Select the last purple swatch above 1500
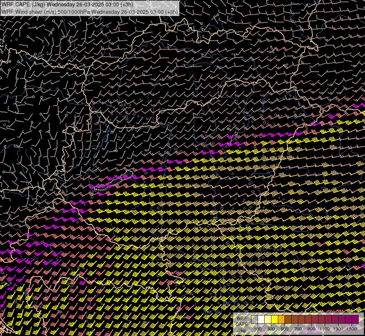 coord(355,319)
